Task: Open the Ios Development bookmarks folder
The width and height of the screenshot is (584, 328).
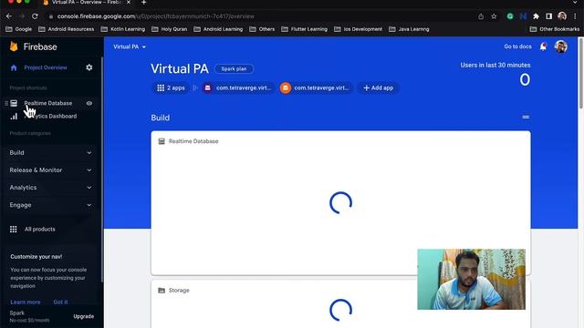Action: point(359,29)
